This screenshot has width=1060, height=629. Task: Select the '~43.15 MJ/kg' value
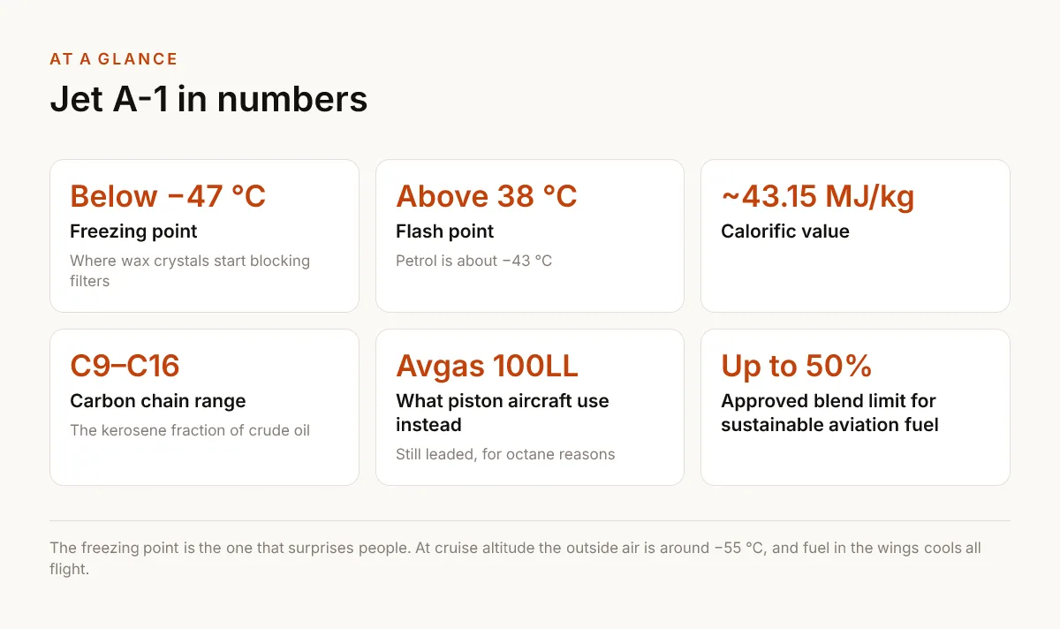click(x=818, y=196)
